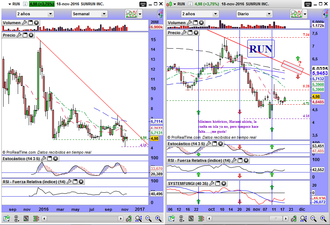Screen dimensions: 330x225
Task: Click the Semanal chart's horizontal scrollbar track
Action: click(82, 219)
